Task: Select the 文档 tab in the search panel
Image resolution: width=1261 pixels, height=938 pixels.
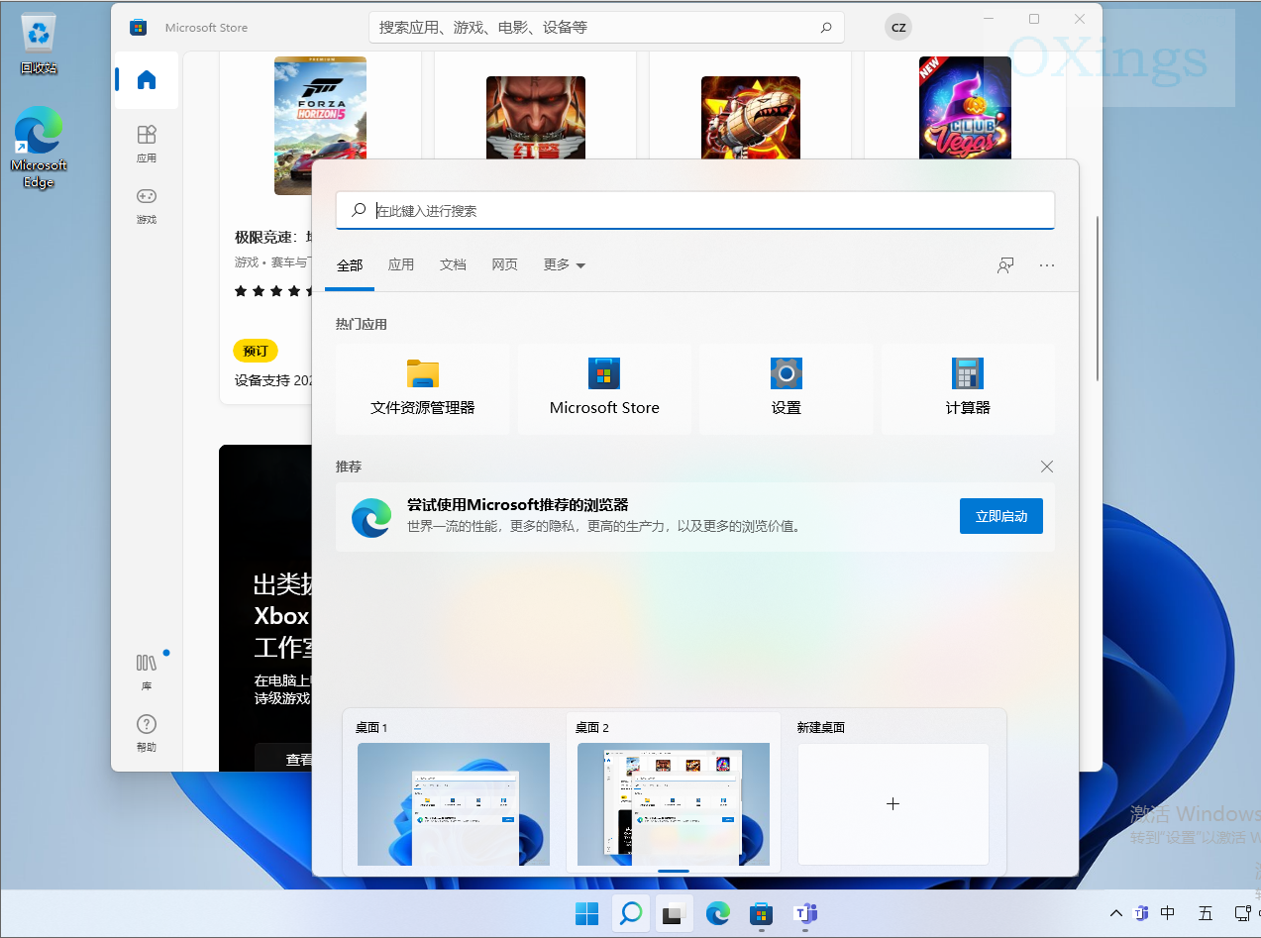Action: pos(453,265)
